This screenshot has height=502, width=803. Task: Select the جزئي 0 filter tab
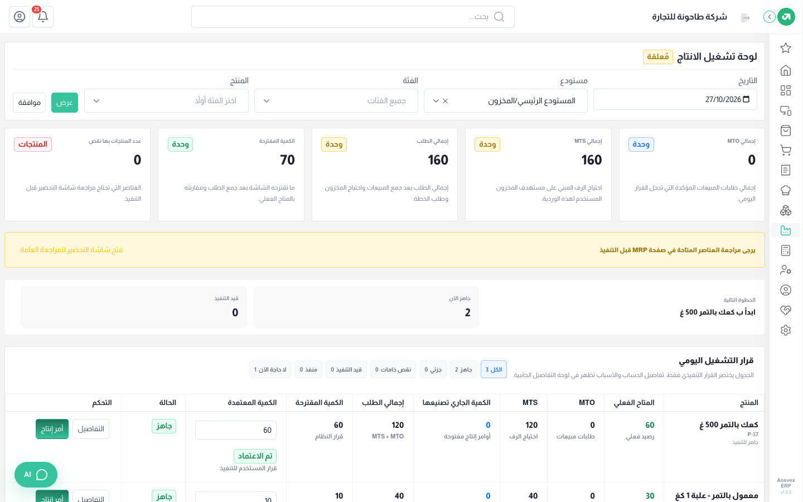click(433, 369)
